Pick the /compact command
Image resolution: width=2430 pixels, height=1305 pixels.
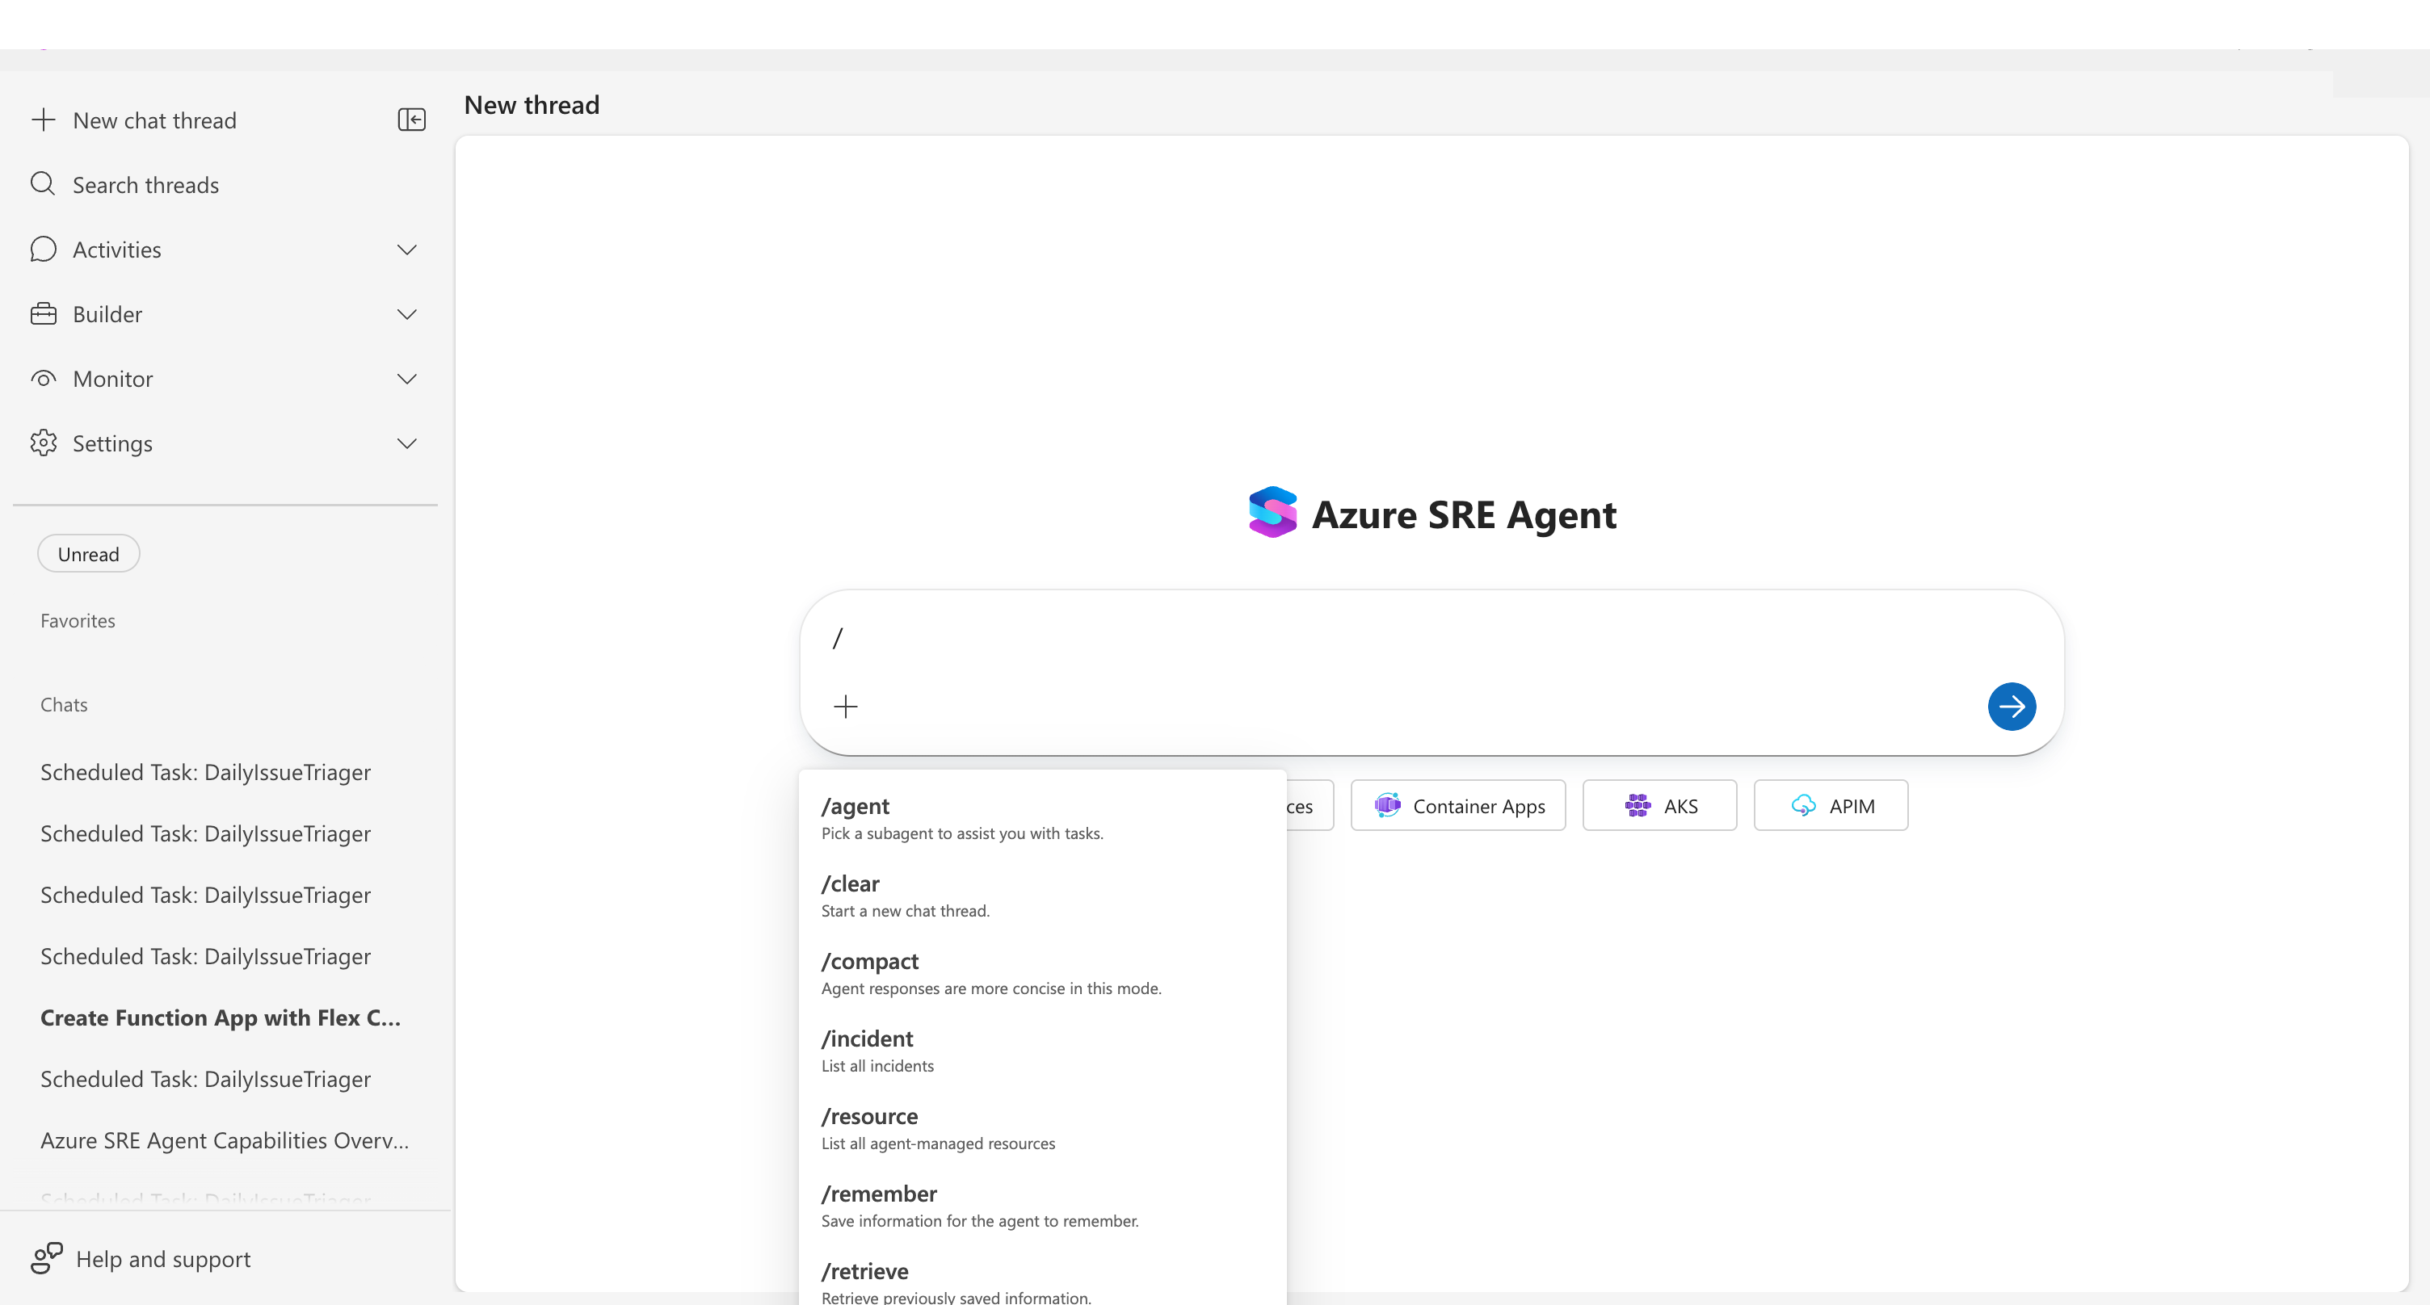[1042, 973]
